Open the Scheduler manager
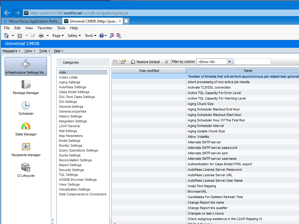The width and height of the screenshot is (299, 224). 26,108
